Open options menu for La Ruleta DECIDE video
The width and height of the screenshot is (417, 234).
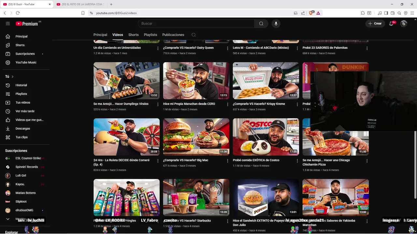point(158,161)
